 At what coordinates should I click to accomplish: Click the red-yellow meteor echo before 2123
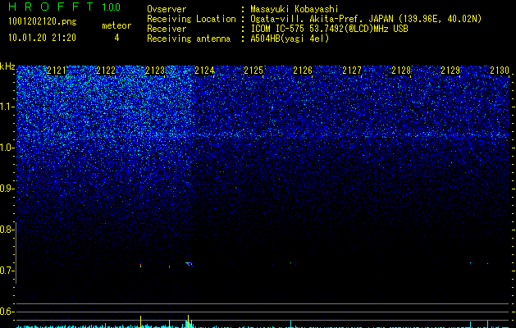pos(140,265)
